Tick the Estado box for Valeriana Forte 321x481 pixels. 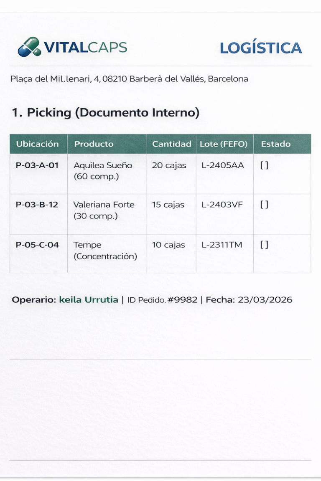click(264, 205)
